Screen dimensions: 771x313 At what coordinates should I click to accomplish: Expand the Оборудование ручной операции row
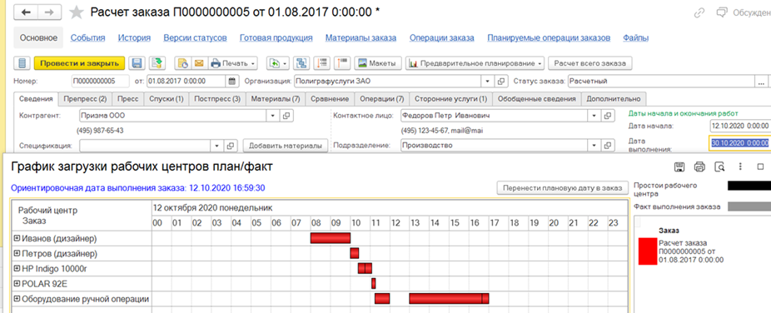17,298
